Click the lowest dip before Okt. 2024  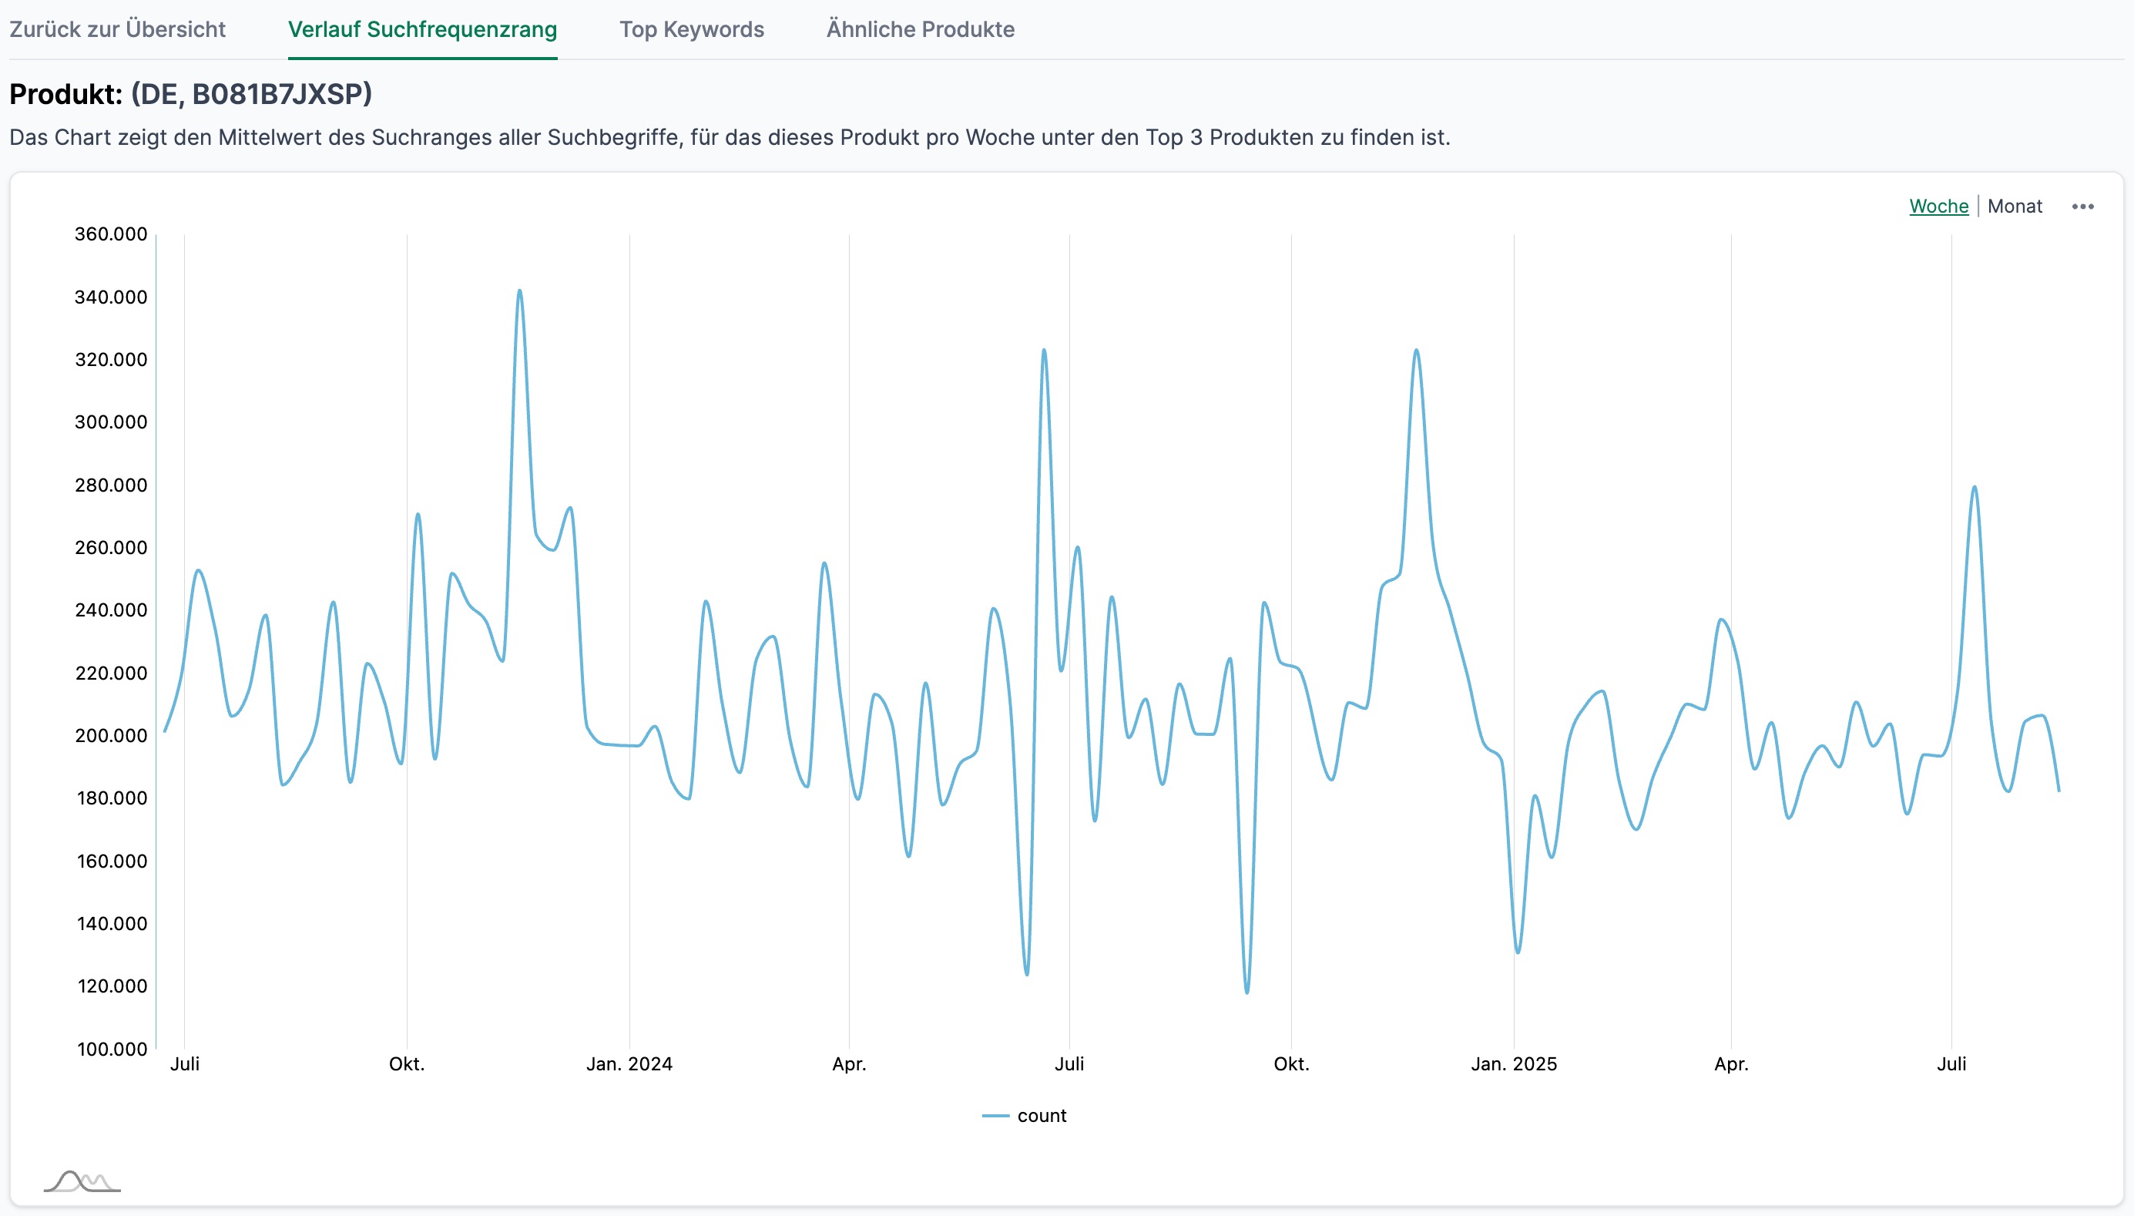(1247, 993)
